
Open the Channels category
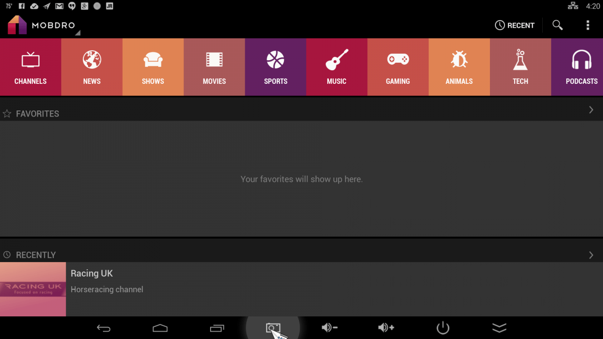pyautogui.click(x=30, y=67)
